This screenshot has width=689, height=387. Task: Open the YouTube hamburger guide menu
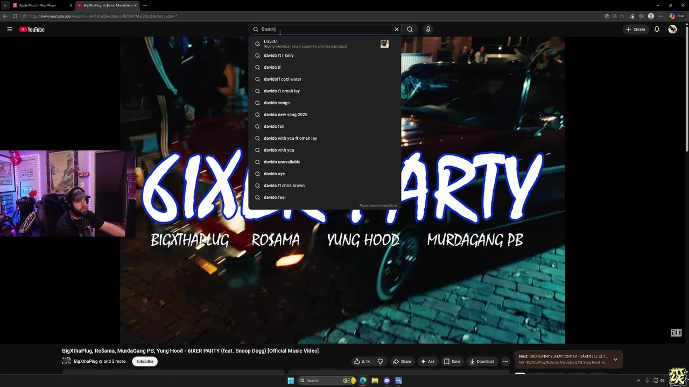10,30
